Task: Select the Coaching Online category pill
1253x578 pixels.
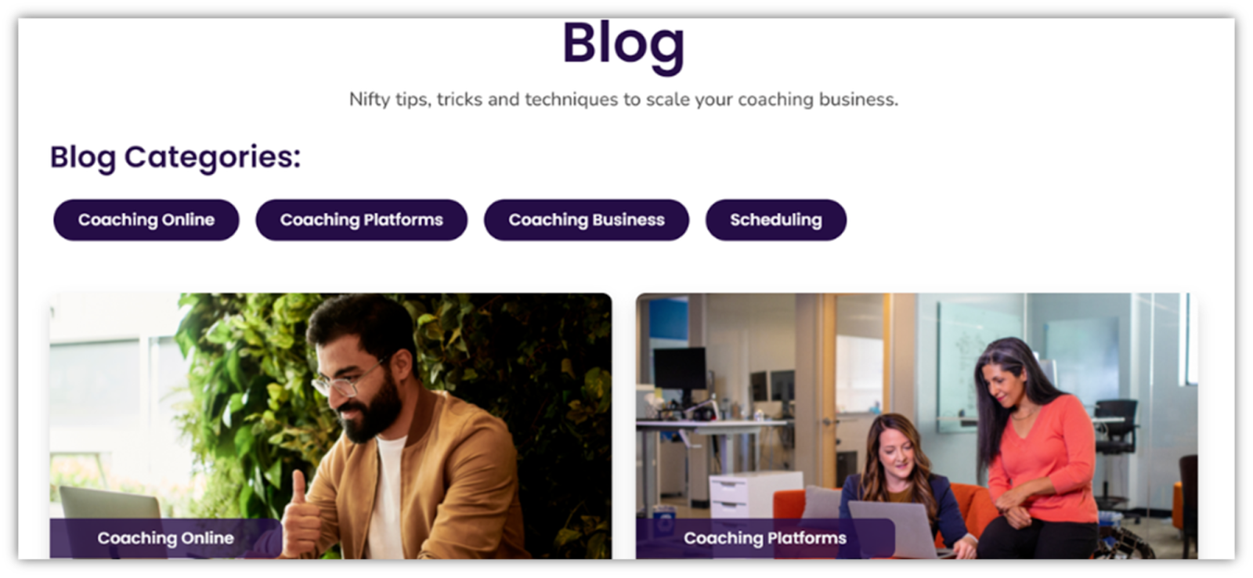Action: [x=146, y=220]
